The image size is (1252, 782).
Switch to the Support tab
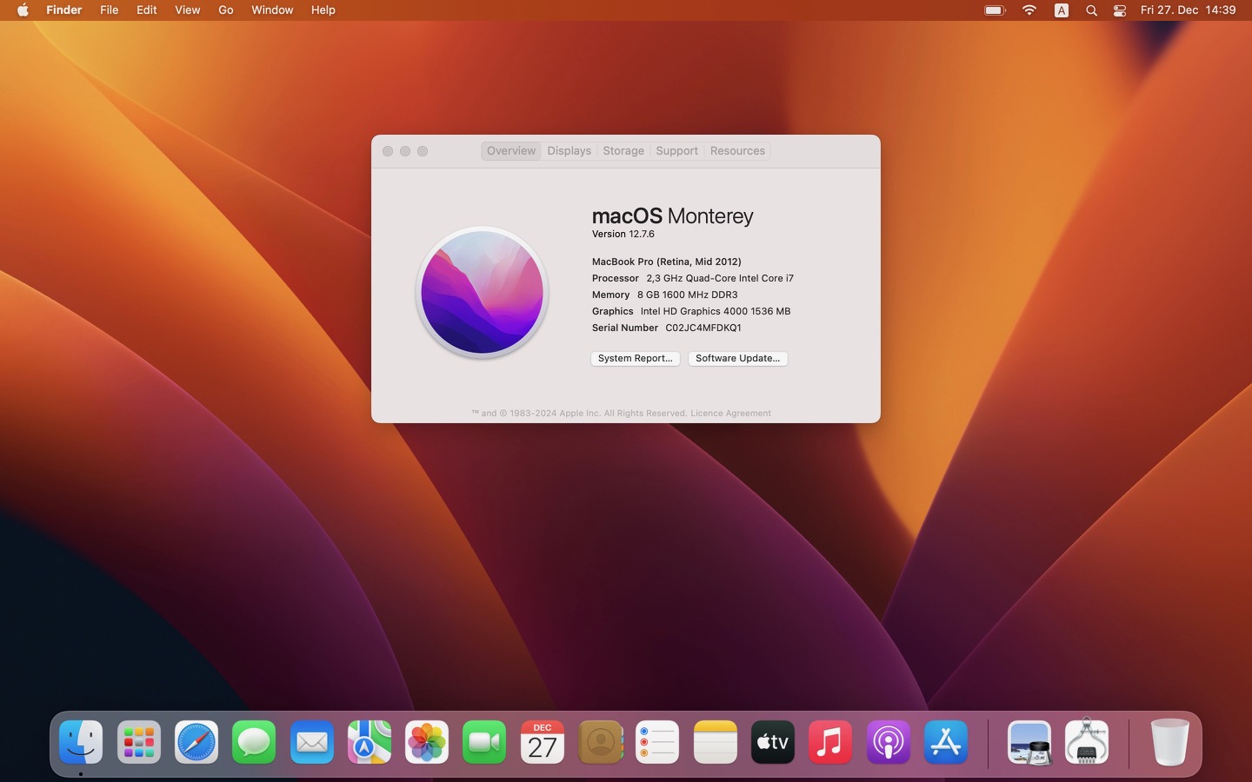coord(677,150)
